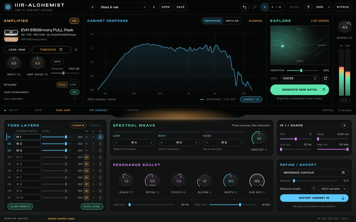This screenshot has width=356, height=222.
Task: Previous IR arrow in Low source
Action: click(x=117, y=143)
